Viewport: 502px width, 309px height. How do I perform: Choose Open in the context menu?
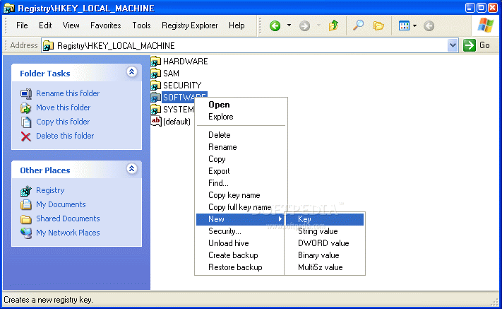coord(241,105)
